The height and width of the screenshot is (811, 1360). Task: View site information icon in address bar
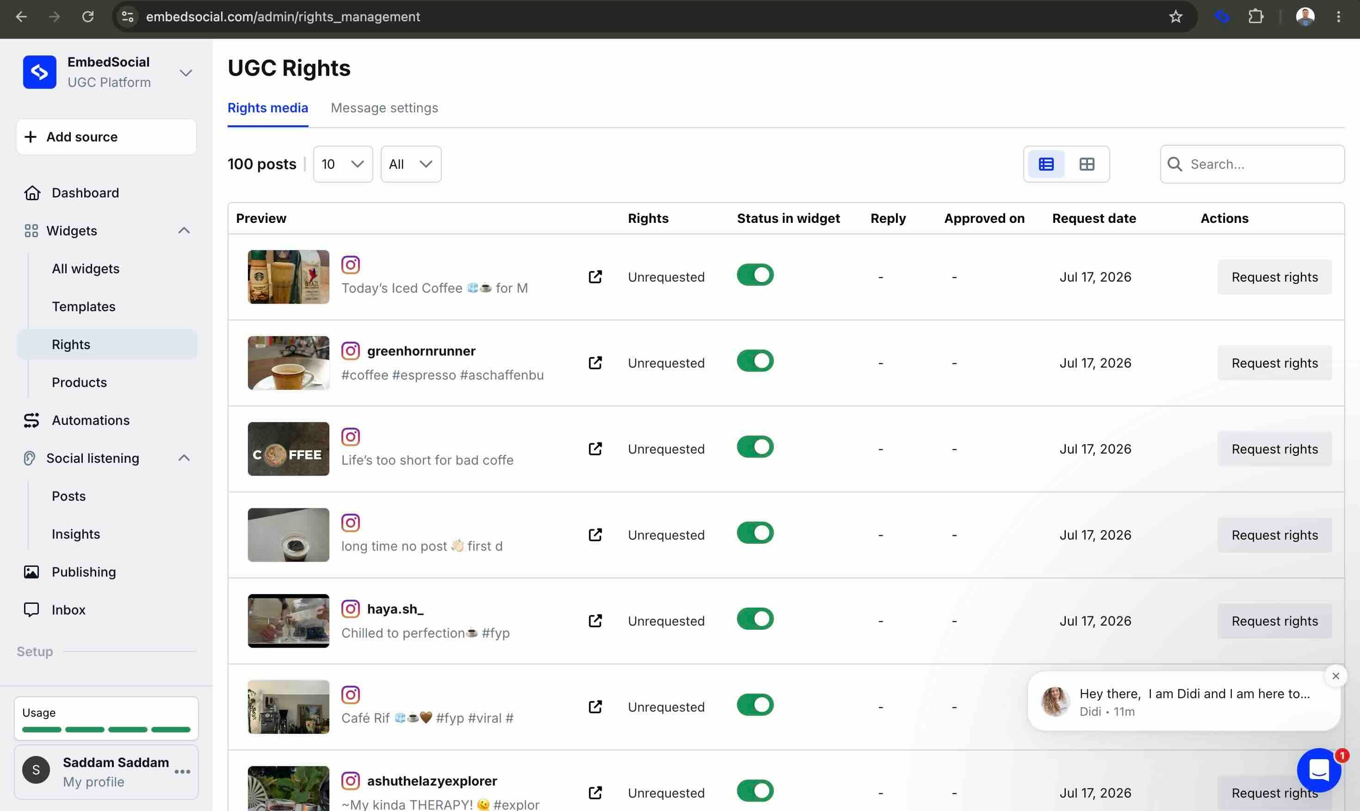click(127, 17)
